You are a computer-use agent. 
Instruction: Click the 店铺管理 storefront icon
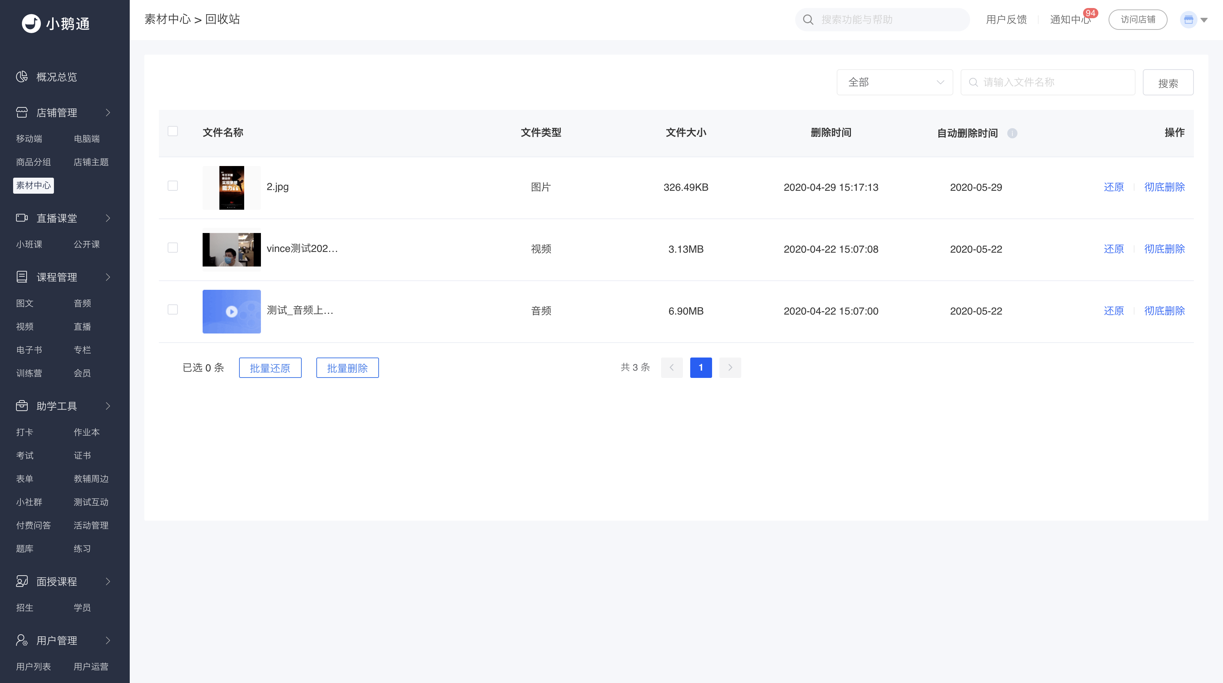22,112
